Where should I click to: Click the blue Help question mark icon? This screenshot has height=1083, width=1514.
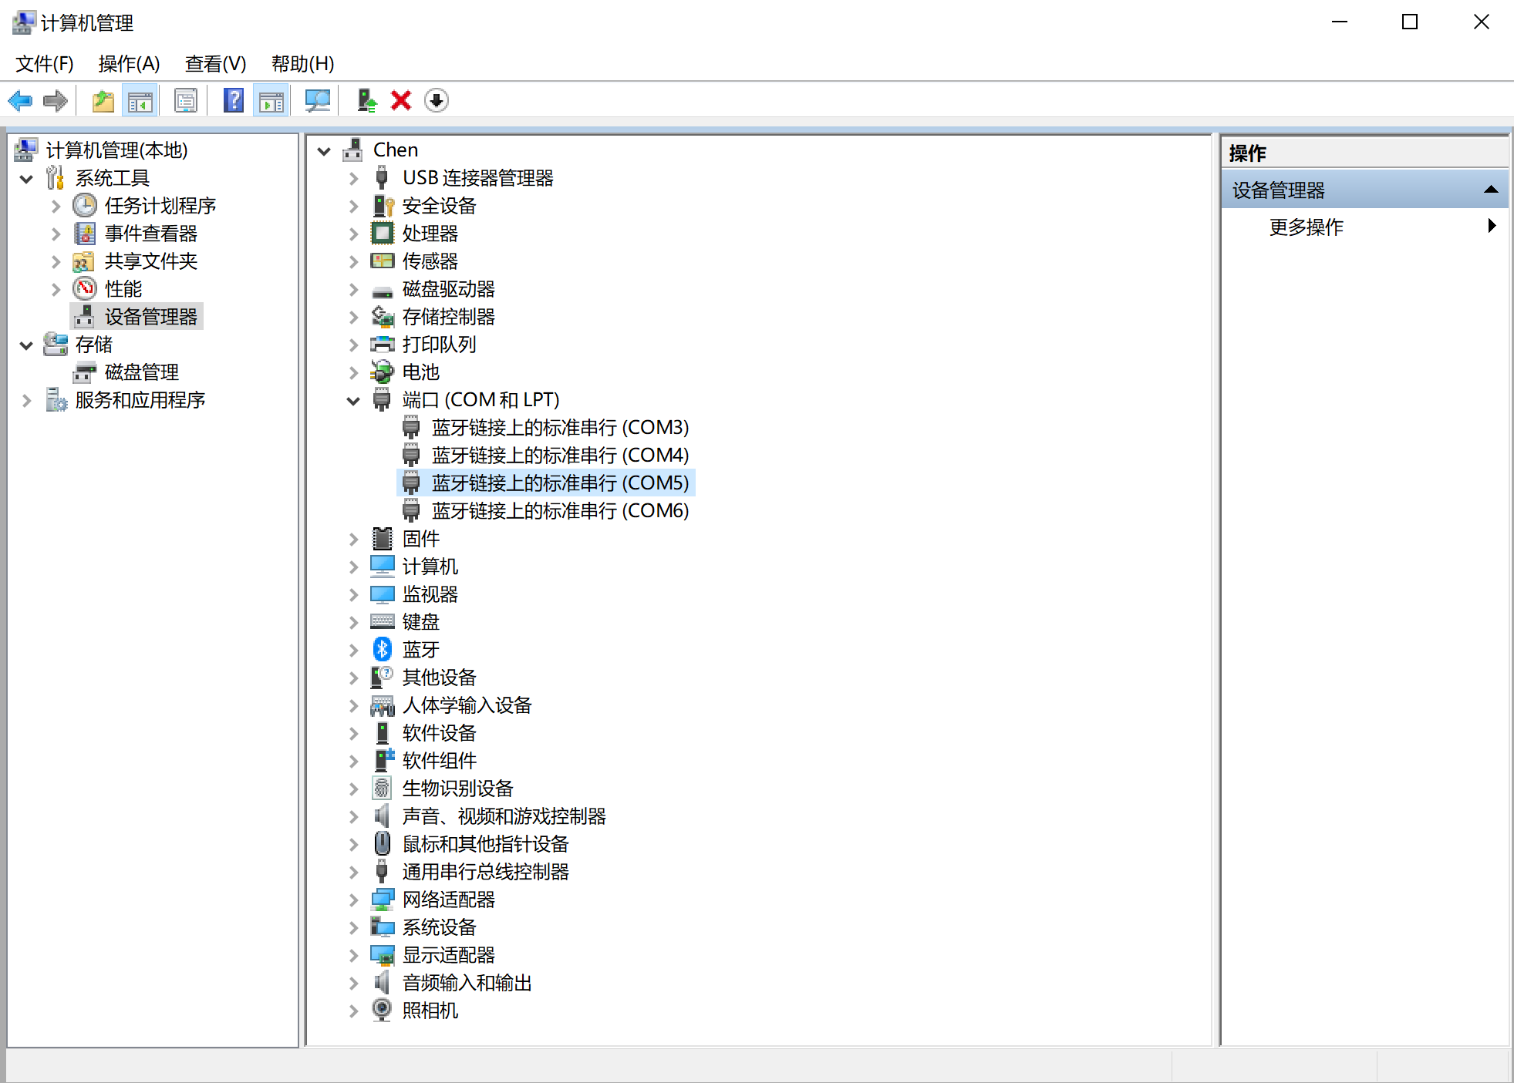[x=233, y=101]
